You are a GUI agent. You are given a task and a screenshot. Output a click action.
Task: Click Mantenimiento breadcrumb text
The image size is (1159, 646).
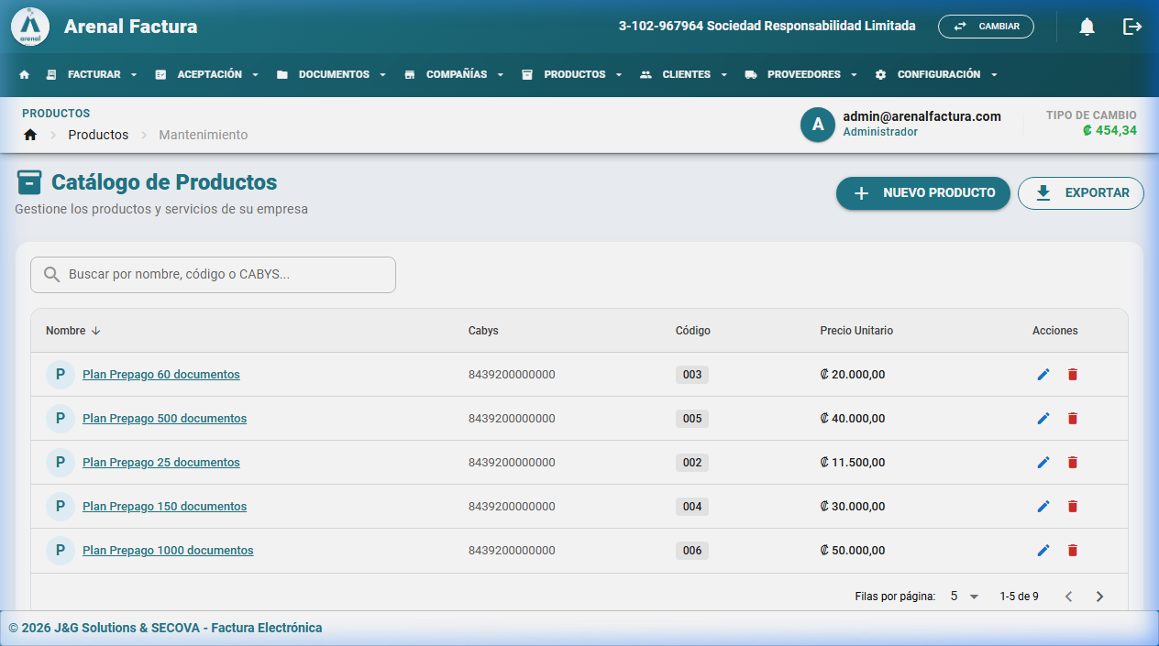tap(204, 135)
